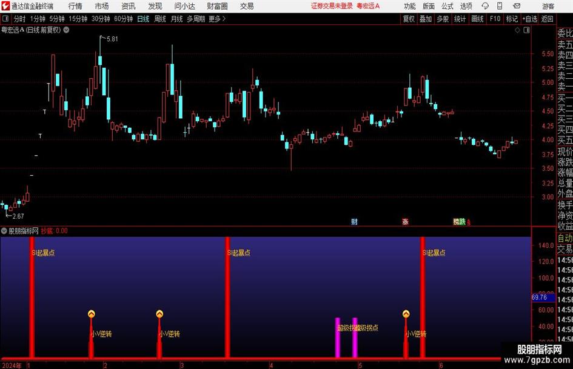The height and width of the screenshot is (369, 573).
Task: Click the 抄底: 0.00 indicator value
Action: point(54,231)
